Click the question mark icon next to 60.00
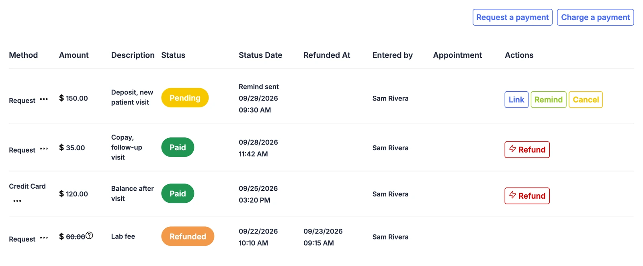 [89, 236]
